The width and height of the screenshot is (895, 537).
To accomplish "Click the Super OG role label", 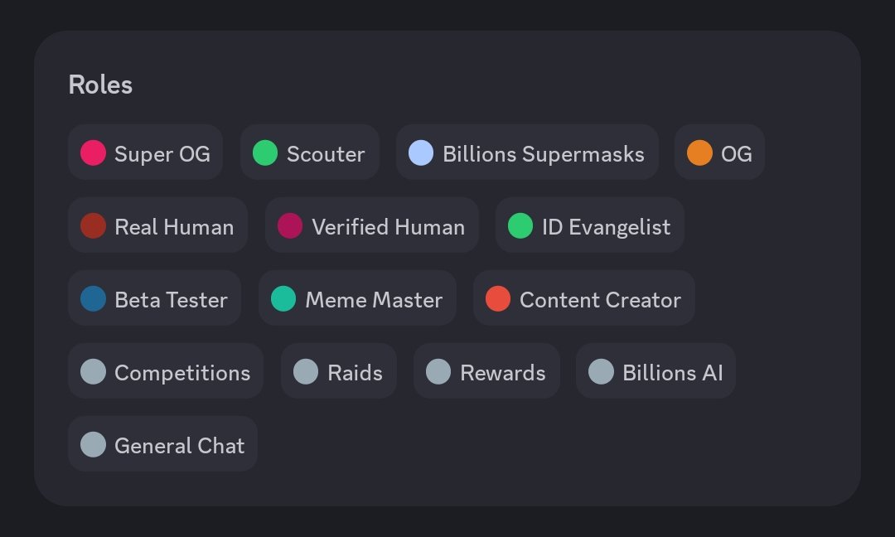I will (x=162, y=154).
